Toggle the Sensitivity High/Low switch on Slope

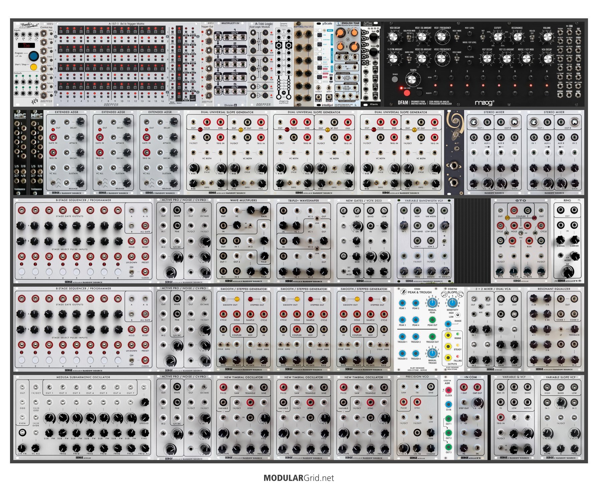point(458,314)
